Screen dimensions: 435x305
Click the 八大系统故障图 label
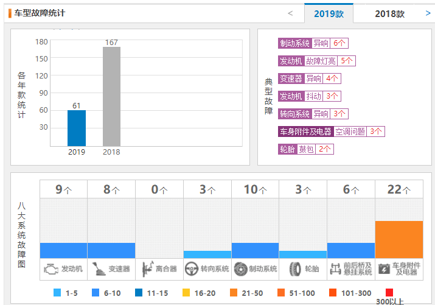tap(21, 235)
